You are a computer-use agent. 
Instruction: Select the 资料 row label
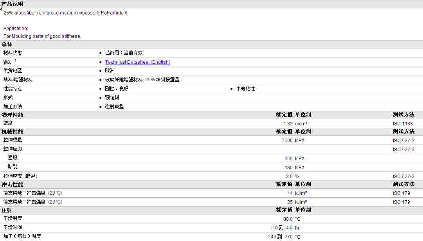pyautogui.click(x=8, y=62)
